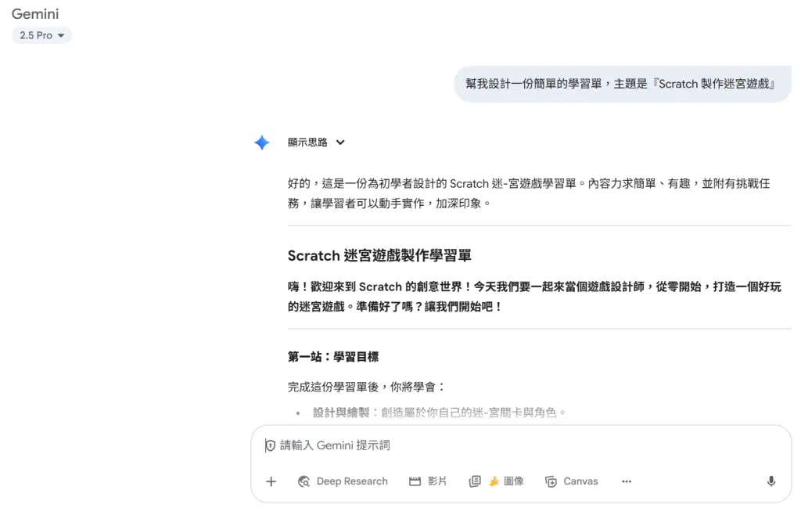Click the shield privacy icon in prompt box
The width and height of the screenshot is (801, 508).
coord(270,445)
